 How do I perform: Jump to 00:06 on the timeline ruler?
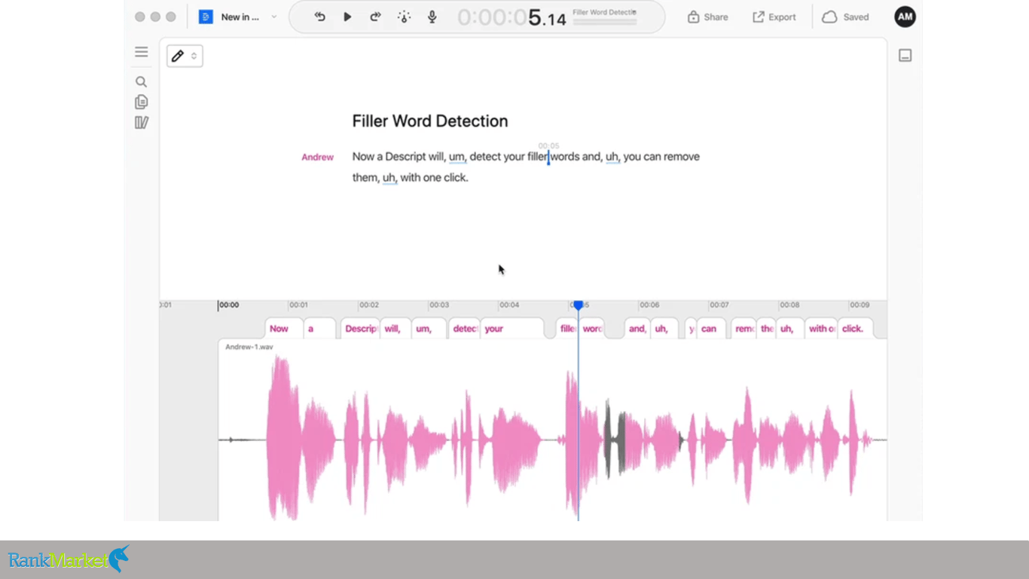[649, 305]
